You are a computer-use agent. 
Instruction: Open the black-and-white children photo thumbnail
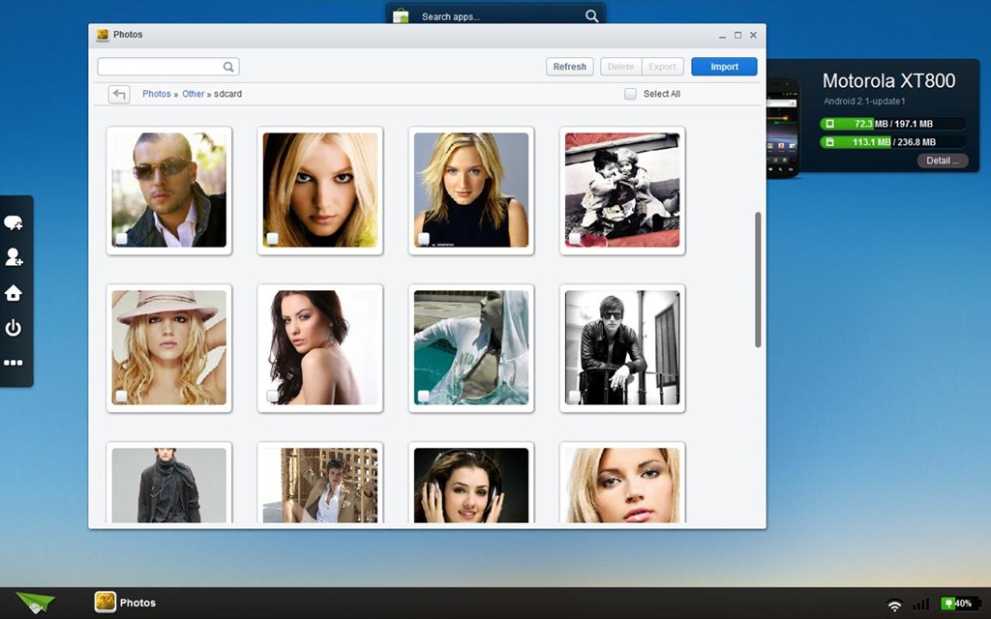click(622, 190)
